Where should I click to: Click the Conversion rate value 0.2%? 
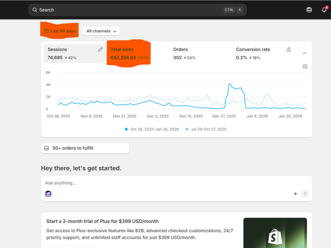[242, 58]
